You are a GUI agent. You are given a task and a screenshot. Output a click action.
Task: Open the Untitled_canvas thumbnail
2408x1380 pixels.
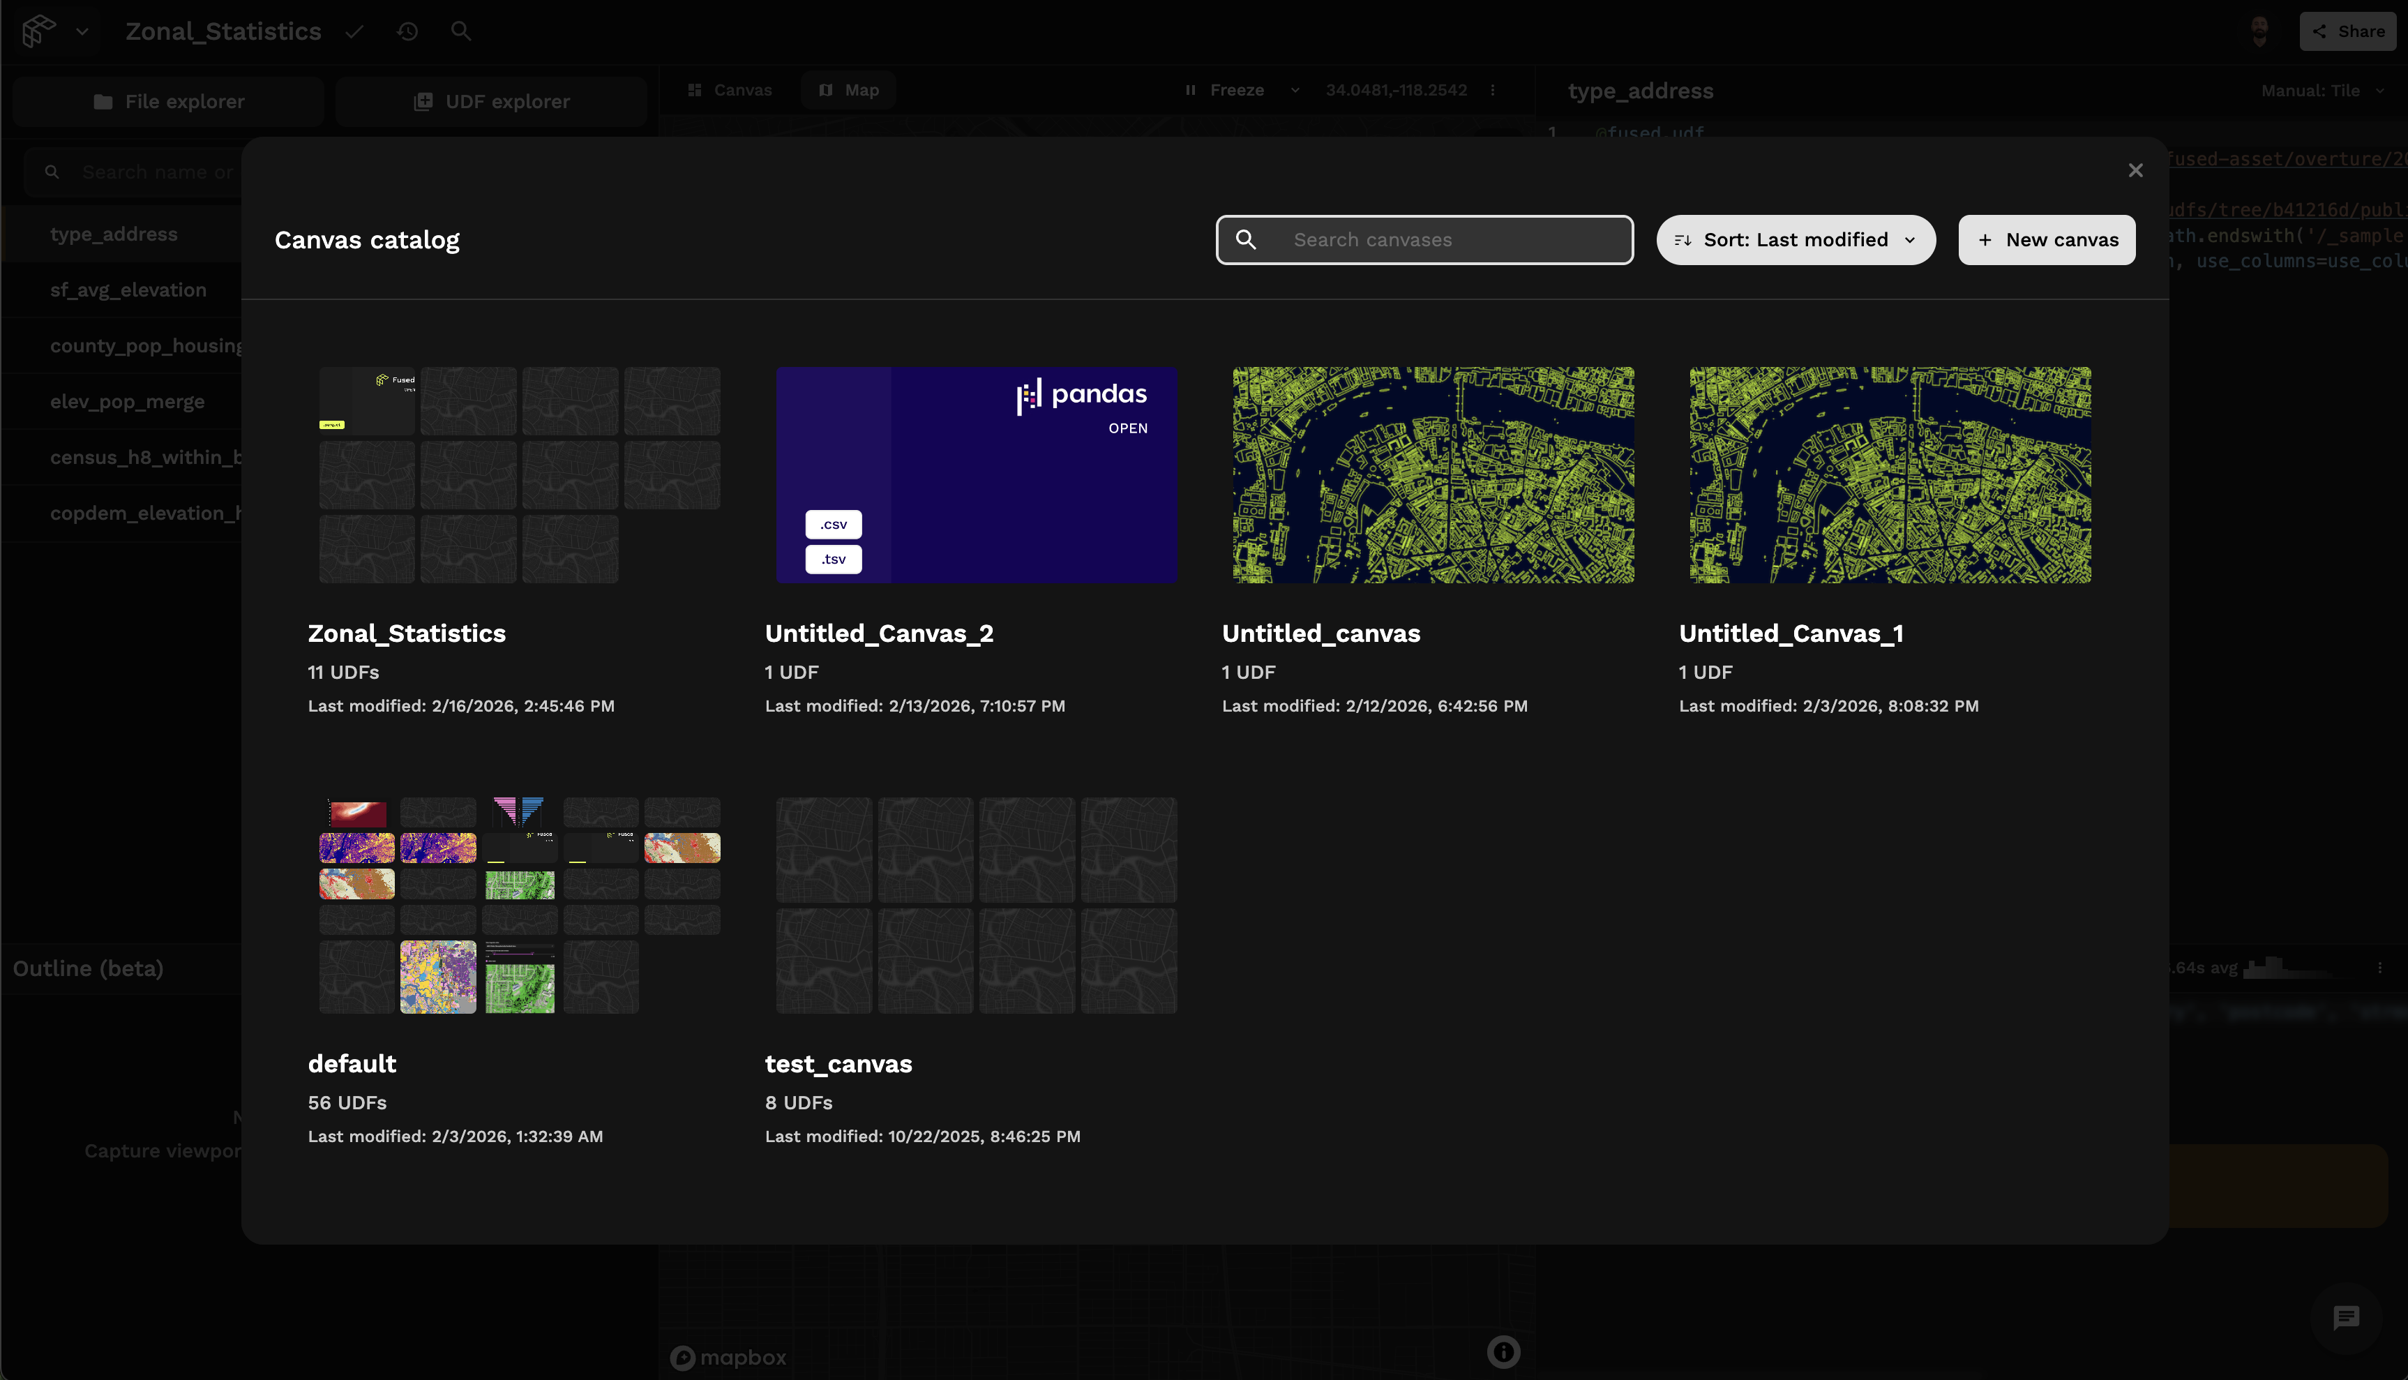point(1433,475)
